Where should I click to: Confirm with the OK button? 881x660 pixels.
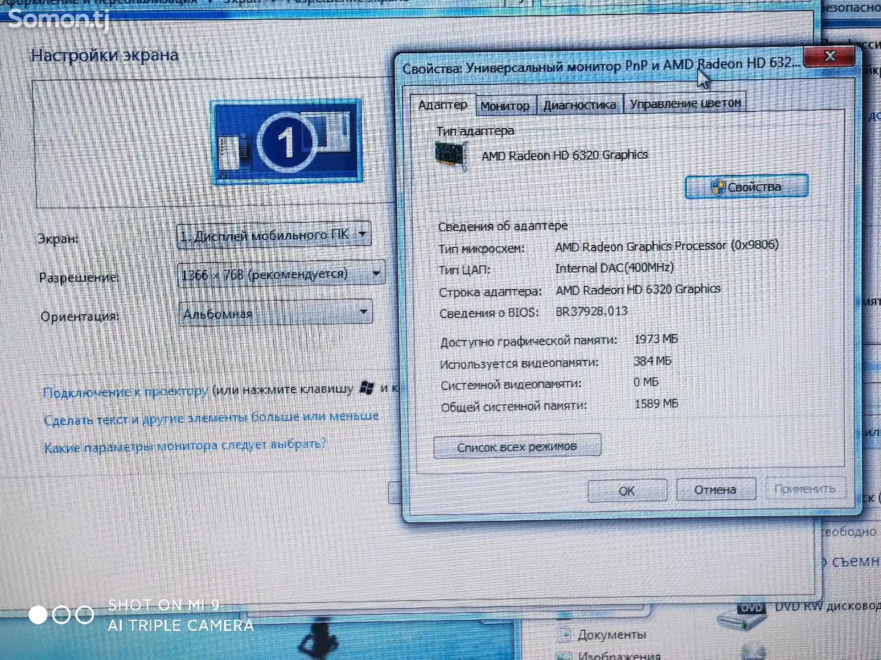627,491
